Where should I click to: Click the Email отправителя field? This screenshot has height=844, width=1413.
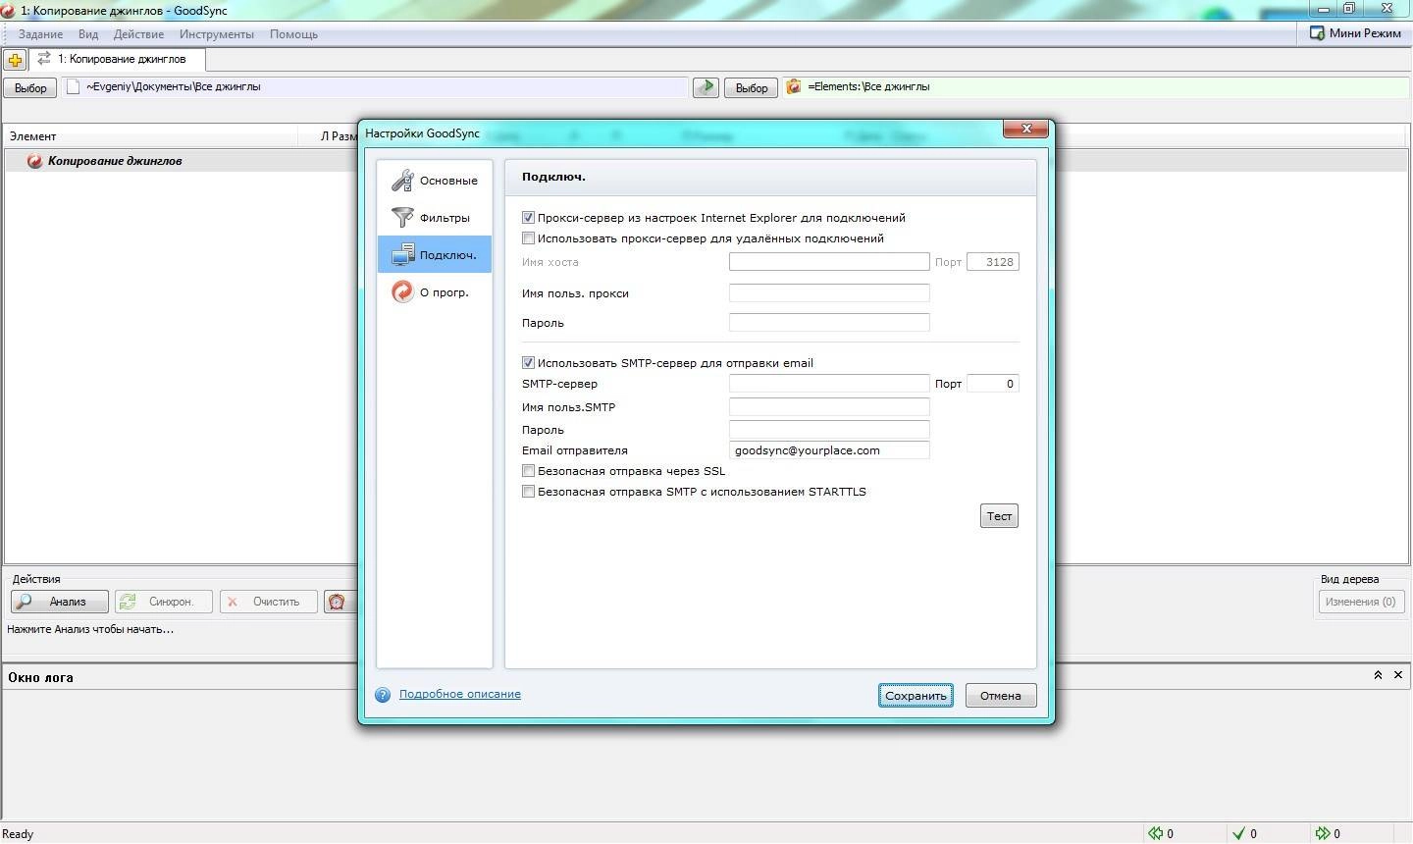pos(829,450)
